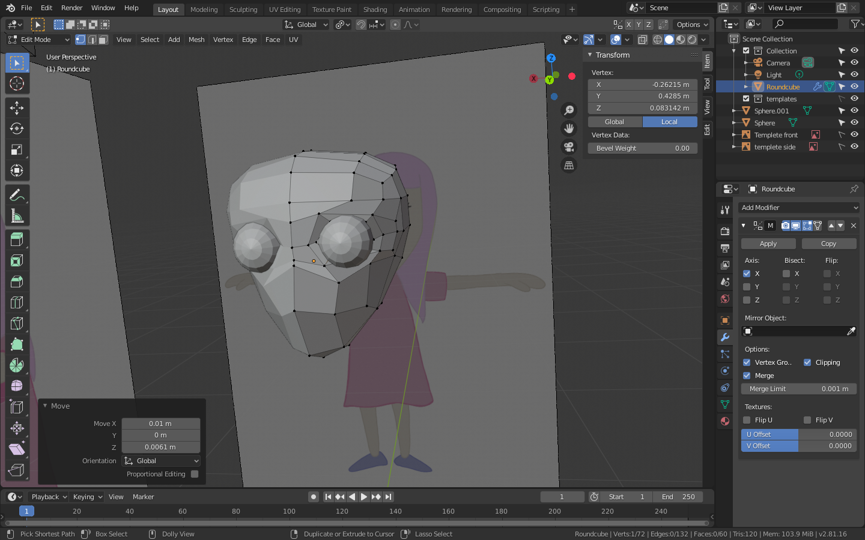The width and height of the screenshot is (865, 540).
Task: Disable the Clipping option
Action: point(807,362)
